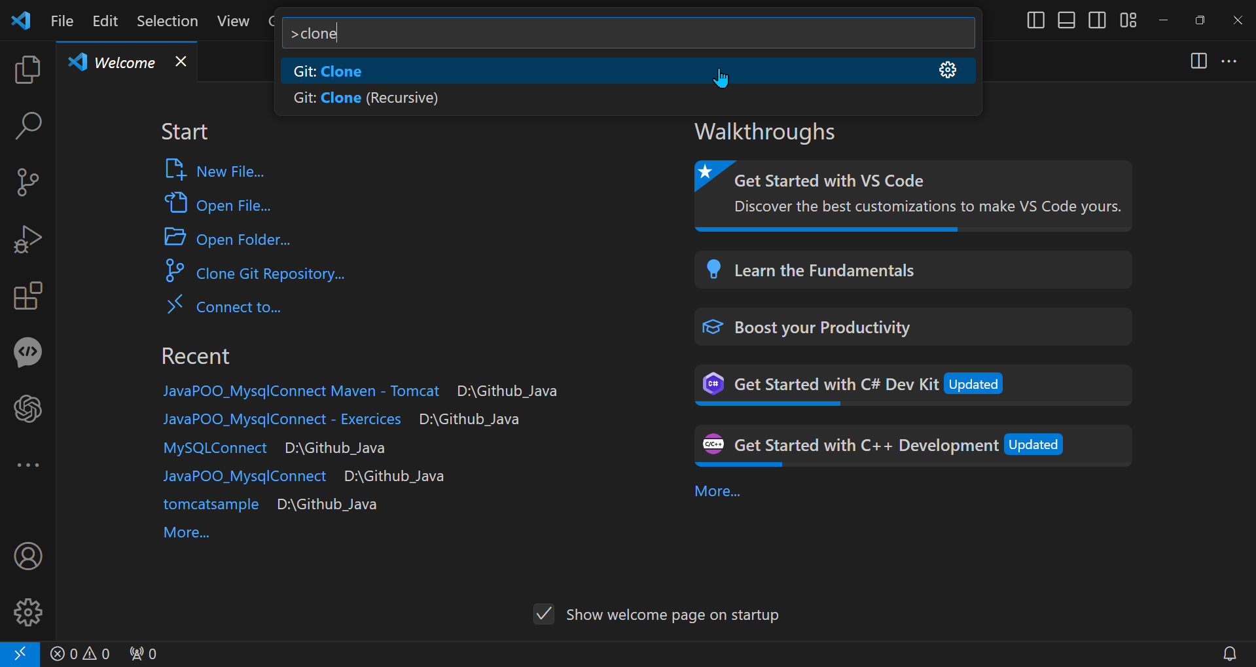Click the command palette input field
The image size is (1256, 667).
(628, 33)
